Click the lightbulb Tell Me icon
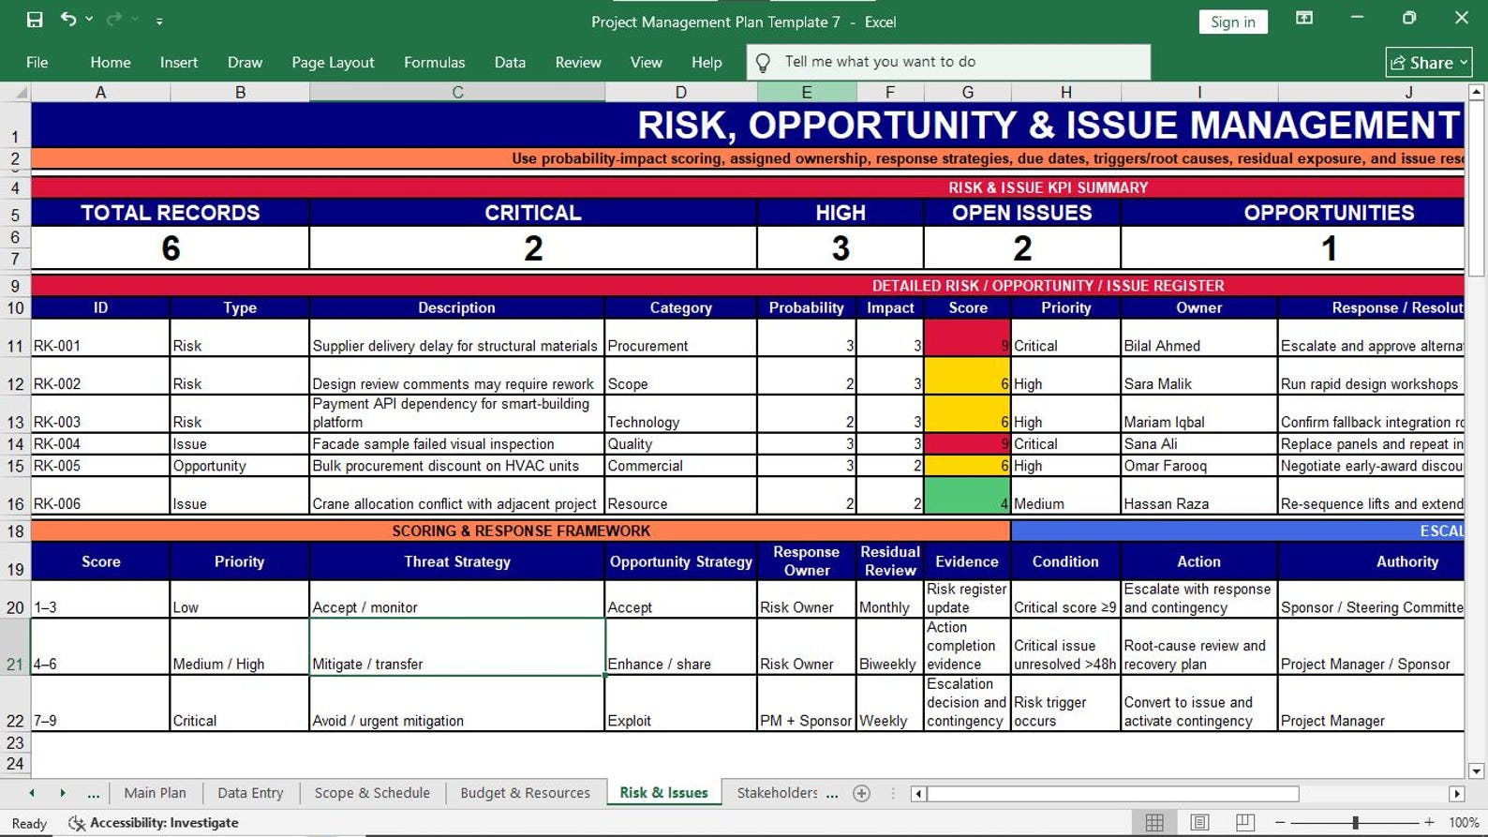Image resolution: width=1488 pixels, height=837 pixels. (764, 63)
